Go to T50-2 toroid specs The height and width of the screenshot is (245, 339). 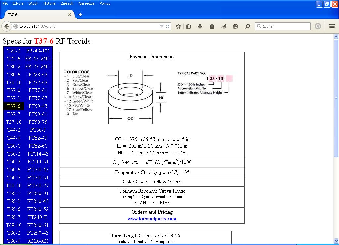(x=14, y=154)
